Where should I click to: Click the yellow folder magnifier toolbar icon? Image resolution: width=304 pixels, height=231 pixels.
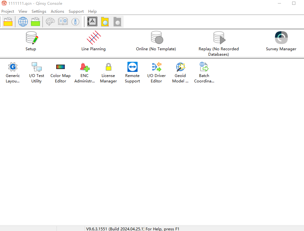(x=105, y=22)
